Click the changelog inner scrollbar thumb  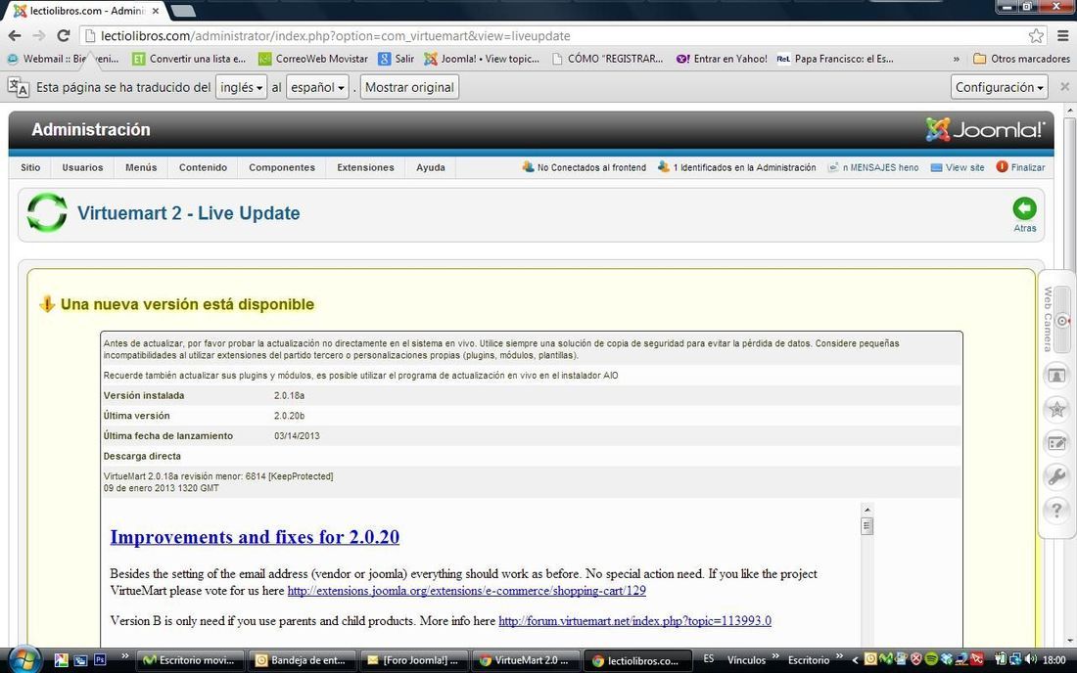click(866, 526)
